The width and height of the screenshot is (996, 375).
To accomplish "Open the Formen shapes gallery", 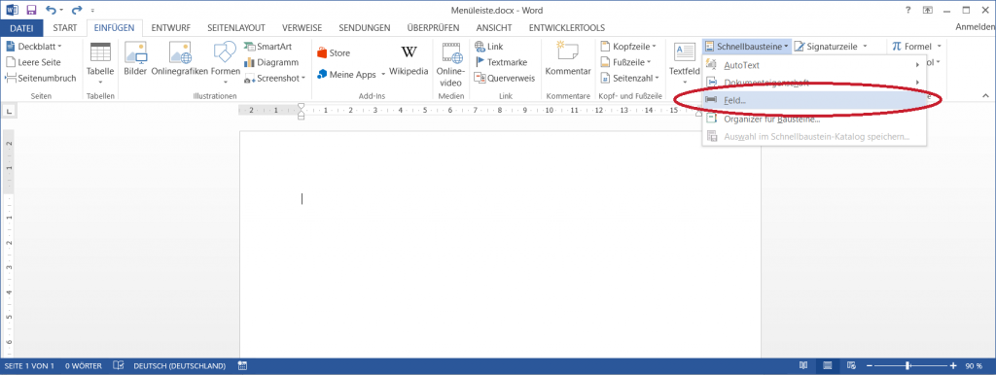I will tap(226, 63).
